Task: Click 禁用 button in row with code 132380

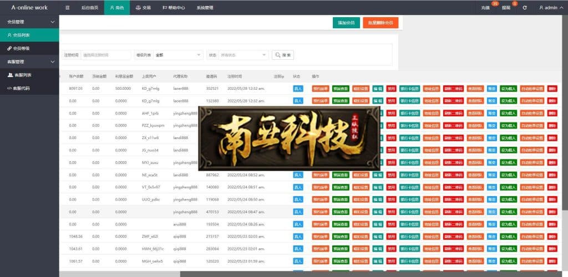Action: pyautogui.click(x=391, y=101)
